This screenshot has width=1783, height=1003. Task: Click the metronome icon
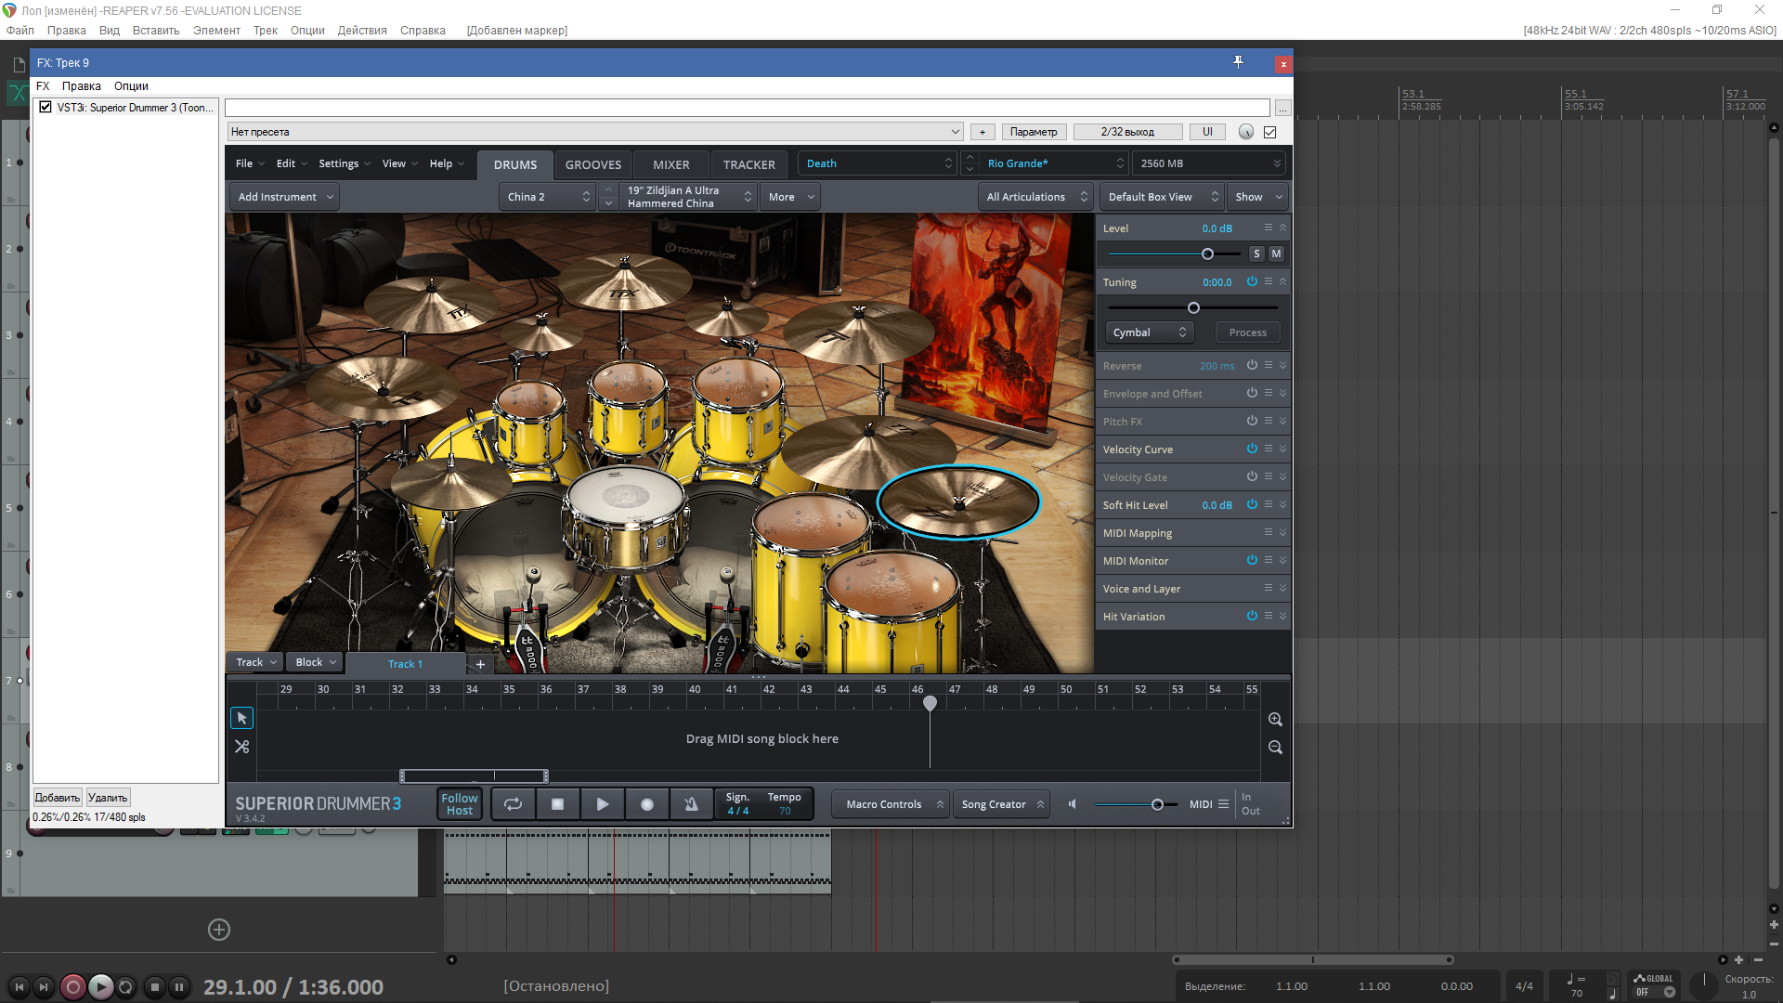pos(691,804)
